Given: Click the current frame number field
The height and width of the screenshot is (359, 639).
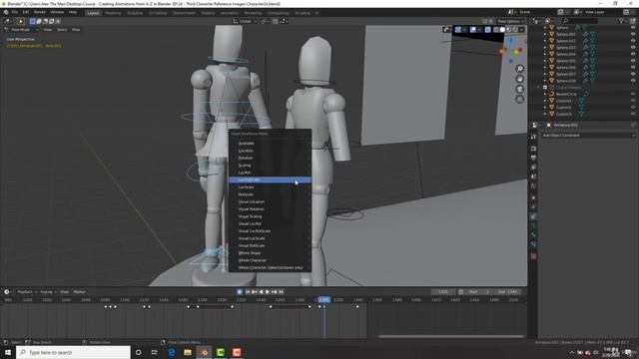Looking at the screenshot, I should (443, 292).
